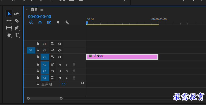
Task: Open timeline display settings wrench
Action: coord(67,22)
